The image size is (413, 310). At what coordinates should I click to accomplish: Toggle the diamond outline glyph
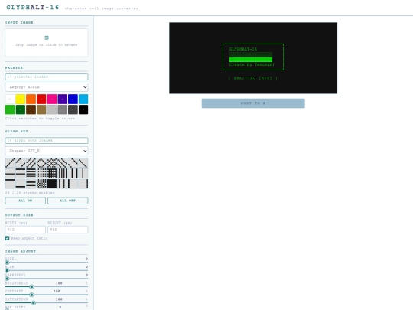click(x=41, y=162)
